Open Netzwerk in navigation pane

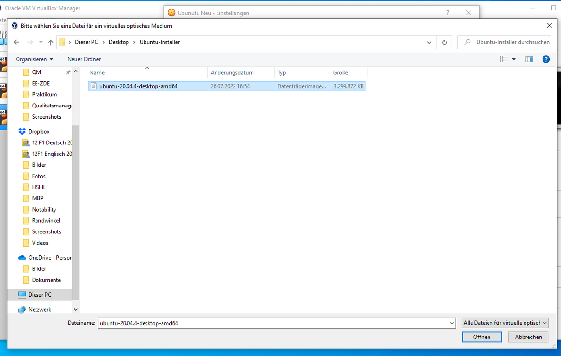(x=39, y=309)
